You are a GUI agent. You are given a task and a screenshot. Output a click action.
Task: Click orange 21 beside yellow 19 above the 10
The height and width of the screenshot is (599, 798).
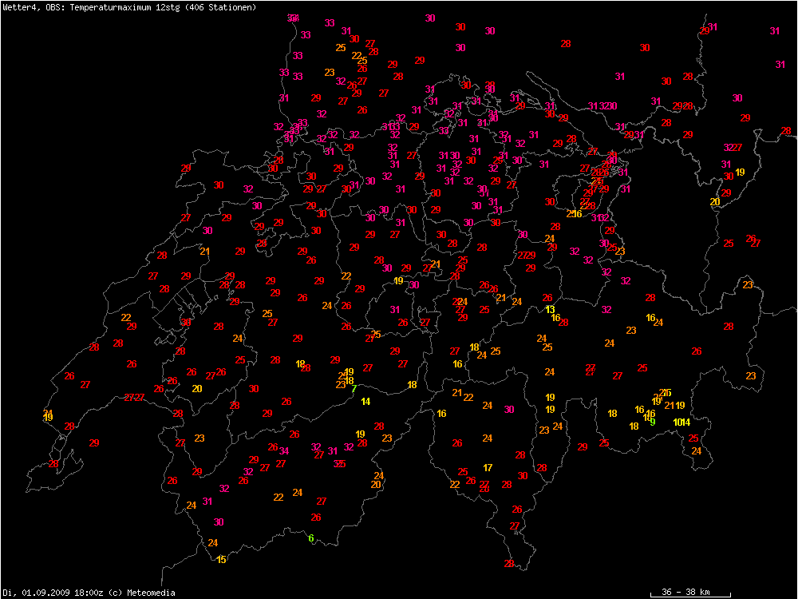pyautogui.click(x=670, y=406)
